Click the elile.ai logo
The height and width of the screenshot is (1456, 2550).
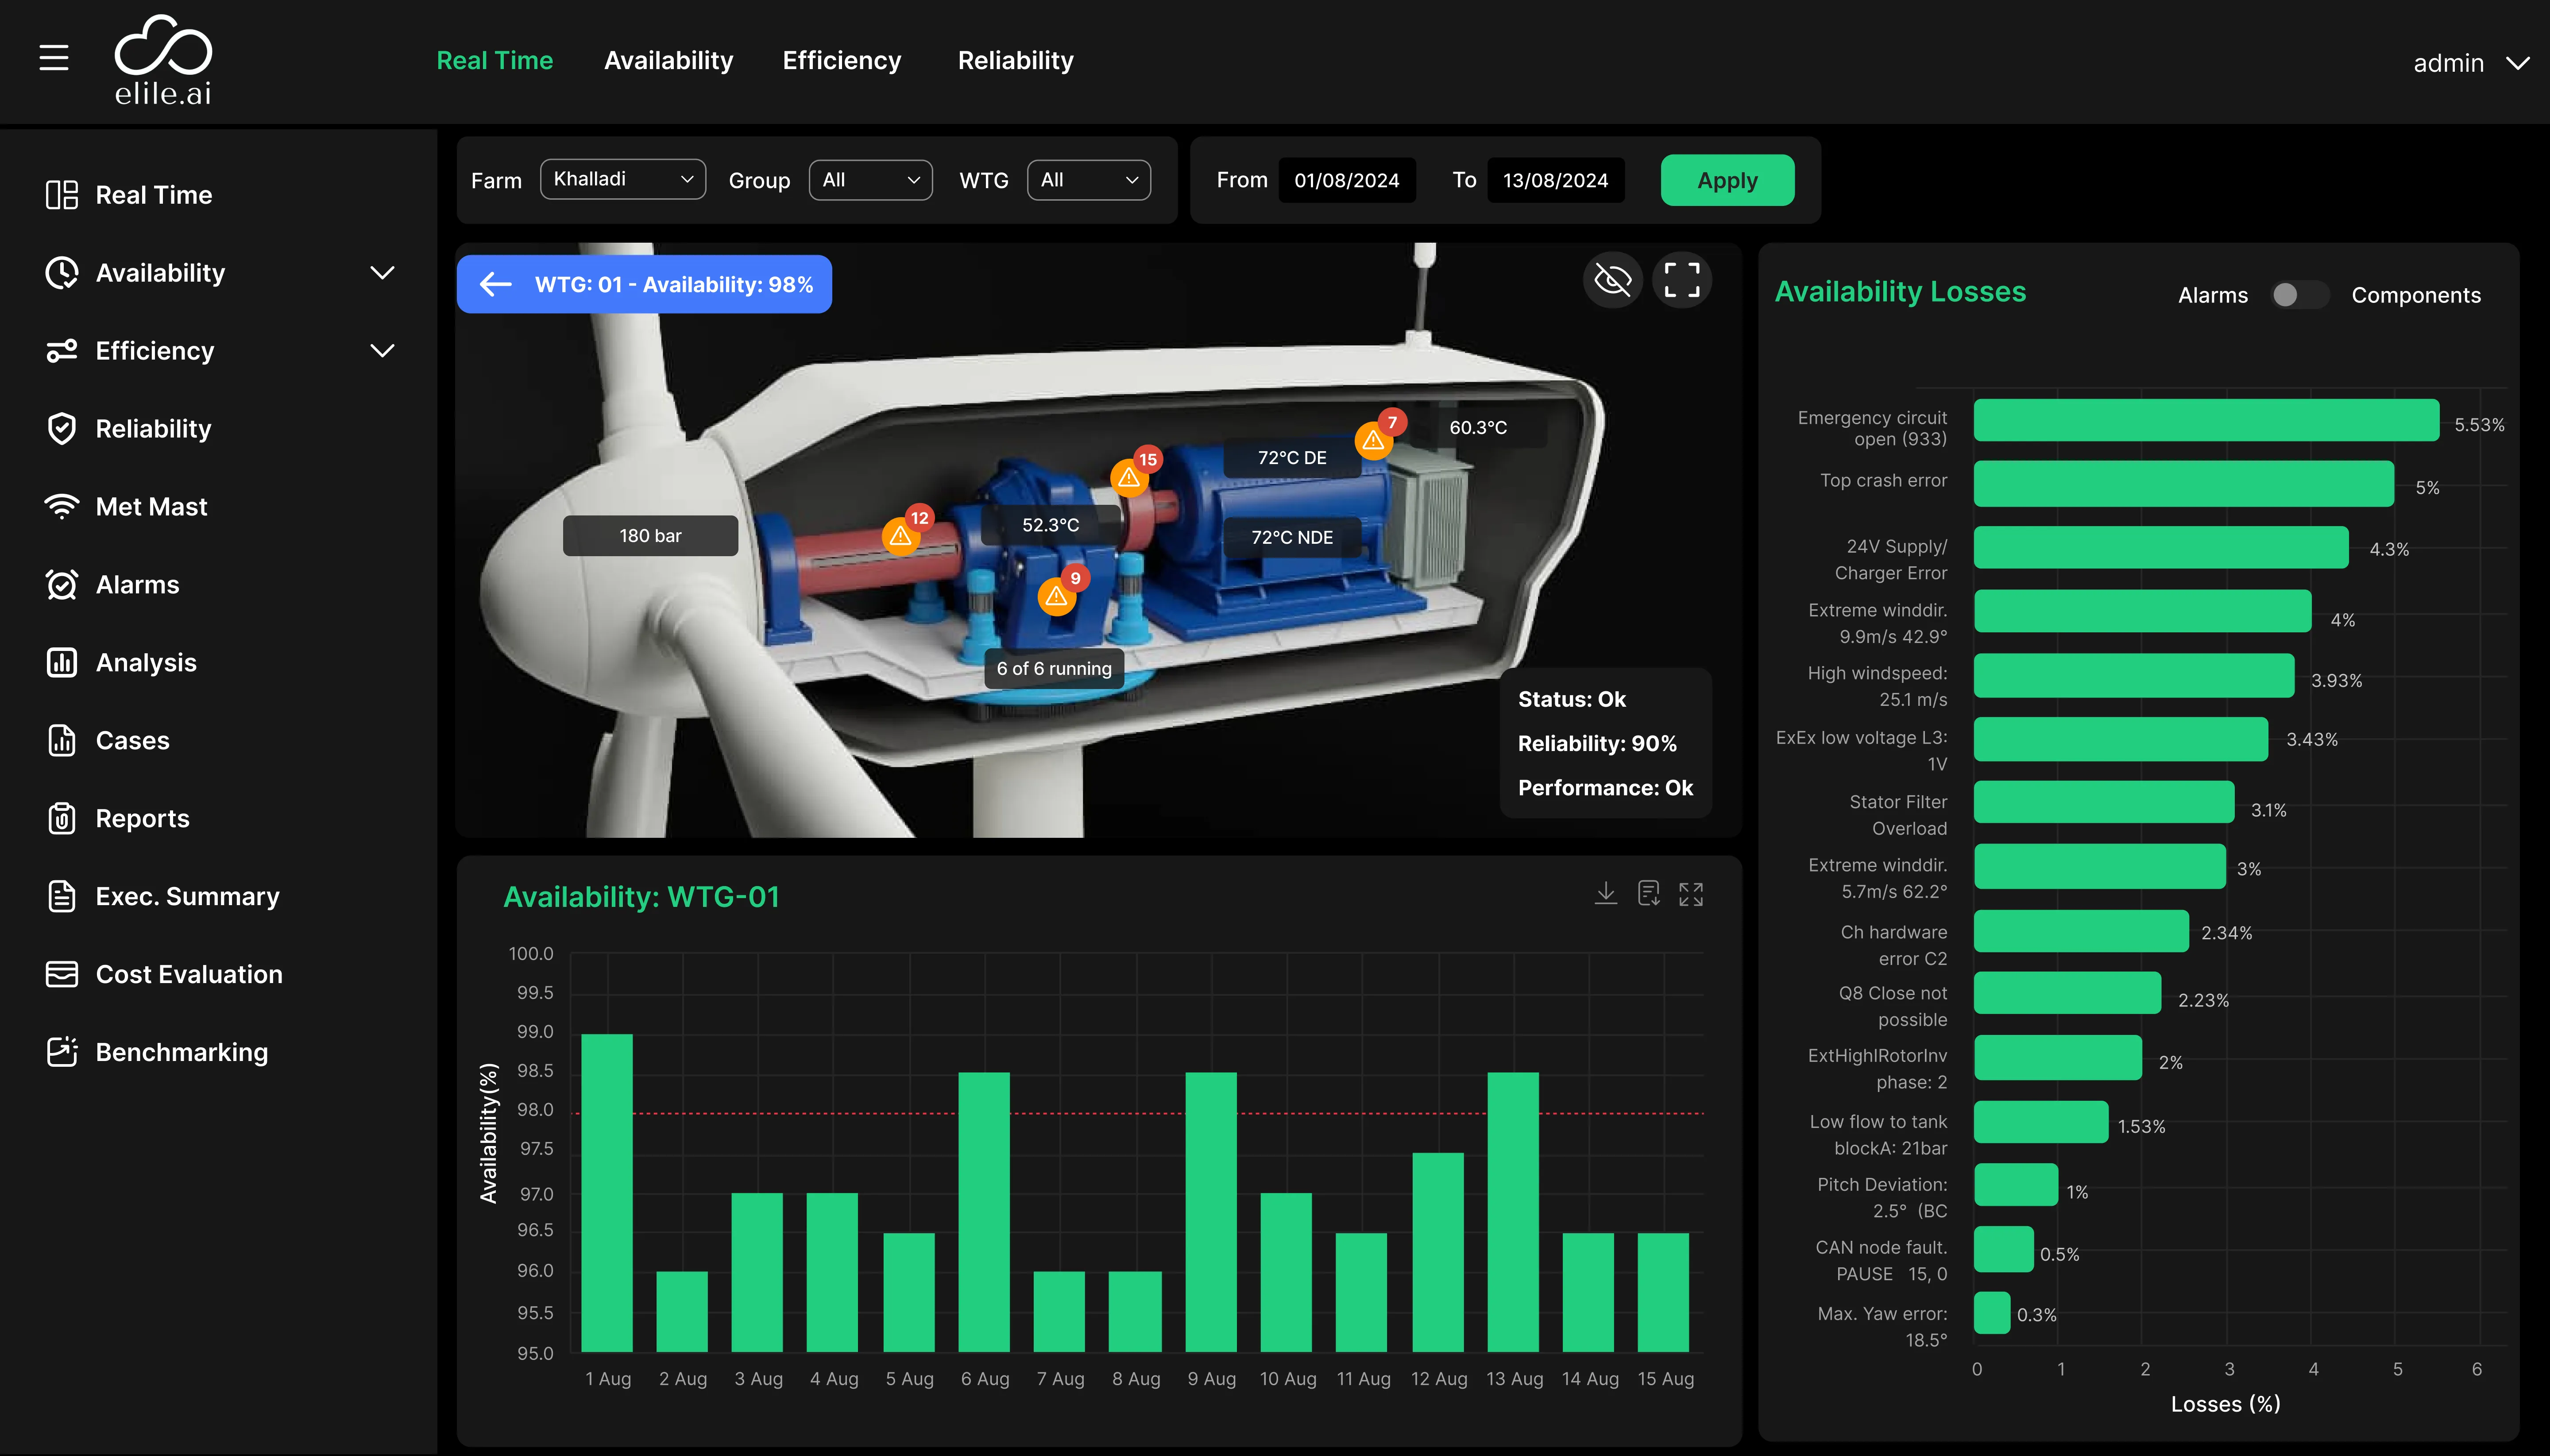pyautogui.click(x=163, y=60)
